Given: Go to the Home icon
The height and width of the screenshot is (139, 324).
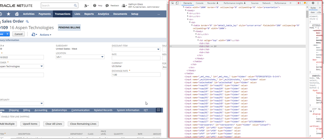Looking at the screenshot, I should click(x=17, y=14).
